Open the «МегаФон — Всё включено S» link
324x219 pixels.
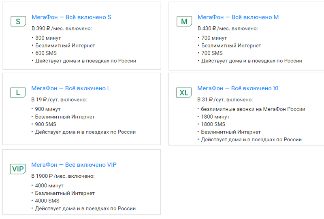71,17
